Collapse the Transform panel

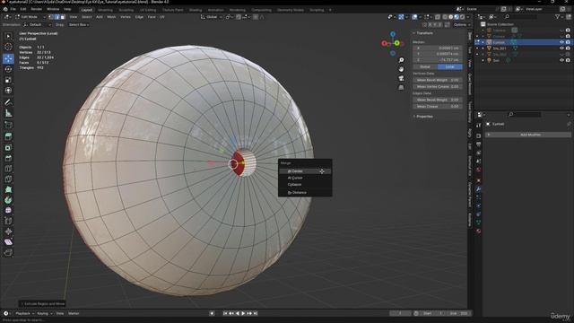[423, 33]
